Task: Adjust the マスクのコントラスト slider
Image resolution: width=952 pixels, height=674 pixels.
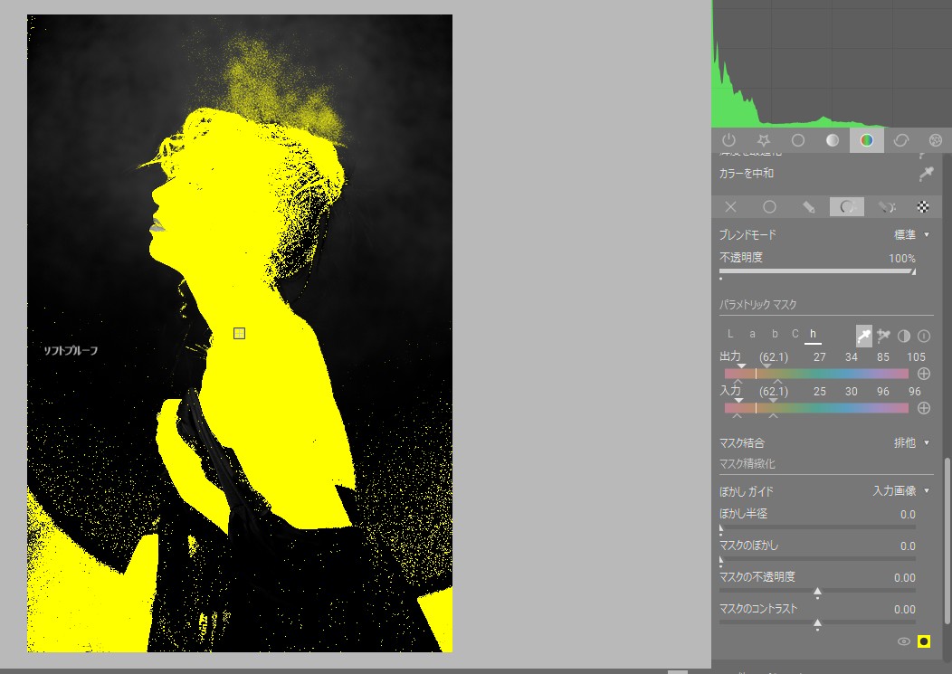Action: 817,622
